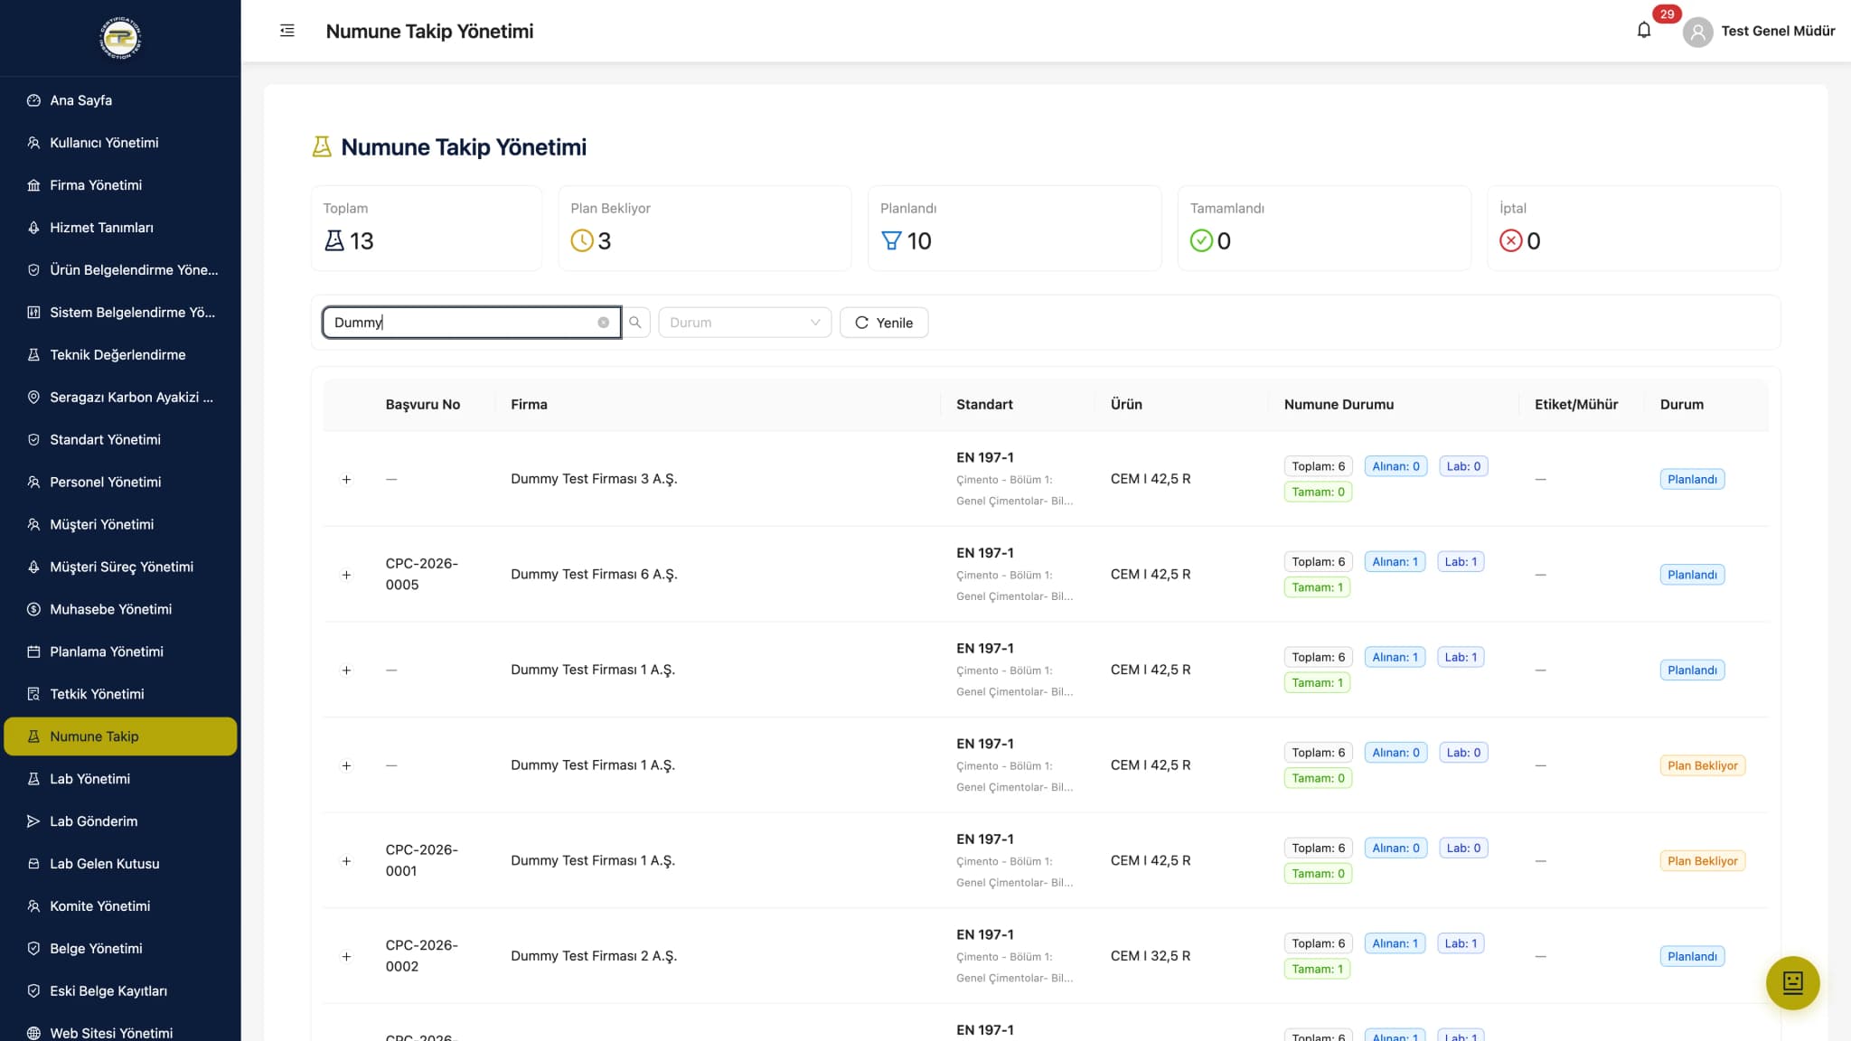Click the search input containing Dummy

[x=472, y=323]
